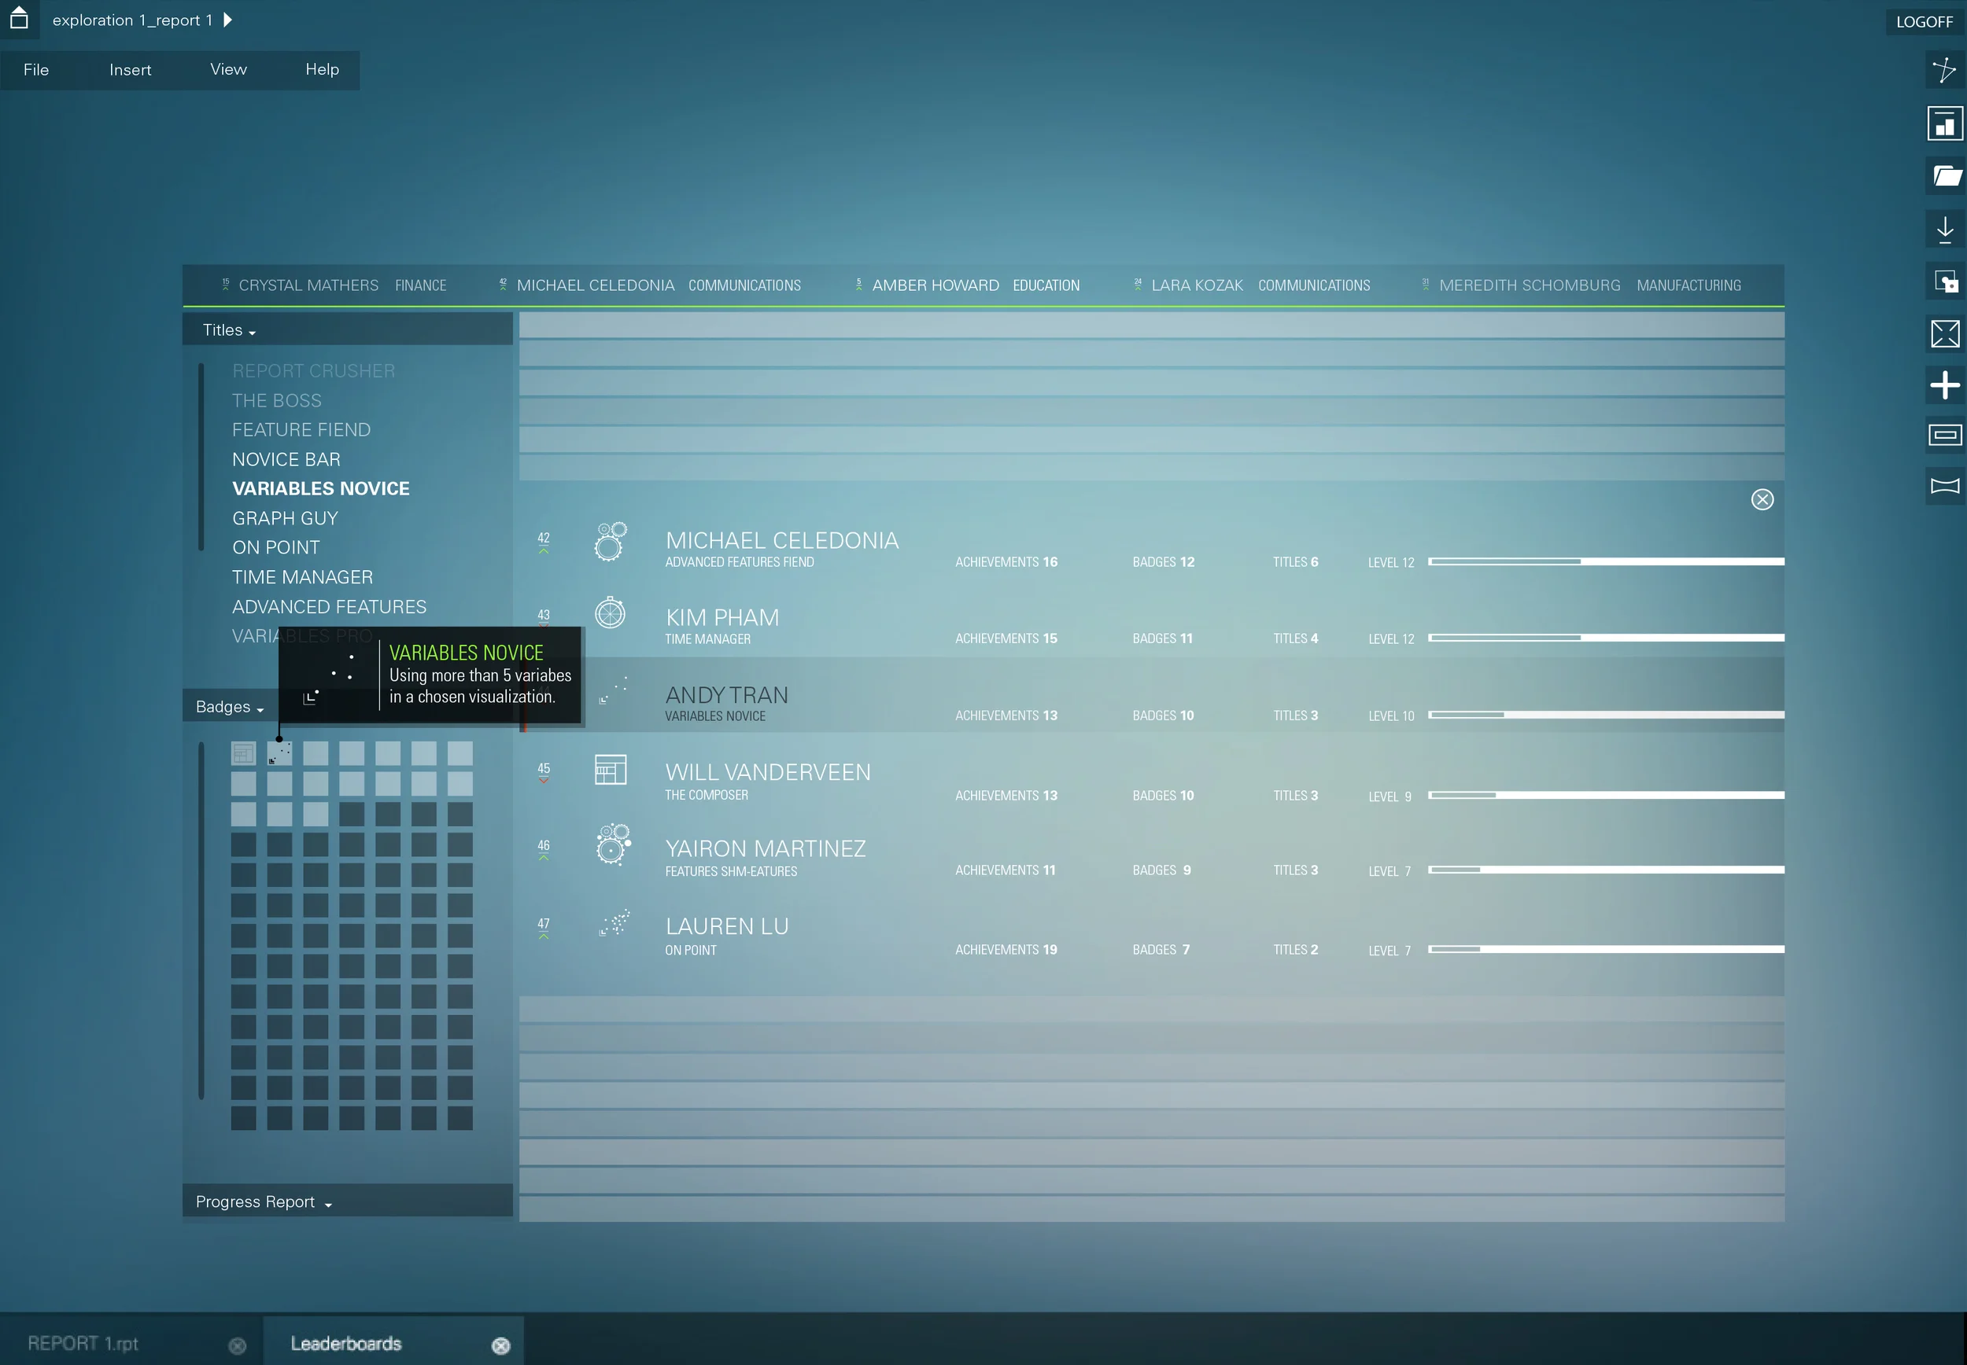This screenshot has height=1365, width=1967.
Task: Click Andy Tran's level 10 progress bar
Action: coord(1606,714)
